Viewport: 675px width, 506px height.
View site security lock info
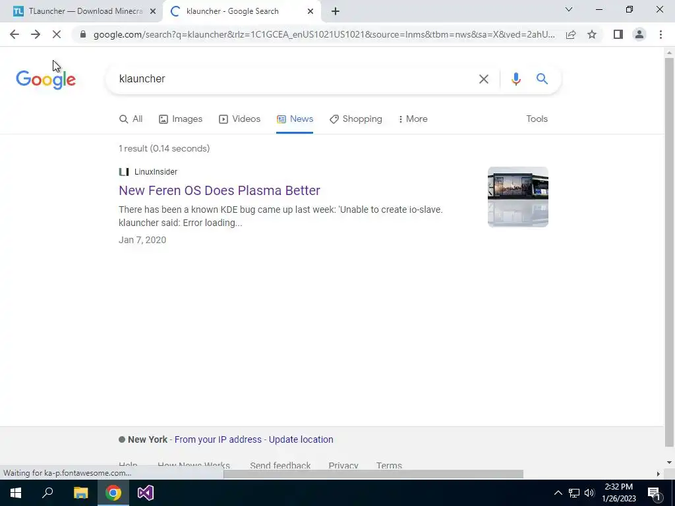point(83,34)
